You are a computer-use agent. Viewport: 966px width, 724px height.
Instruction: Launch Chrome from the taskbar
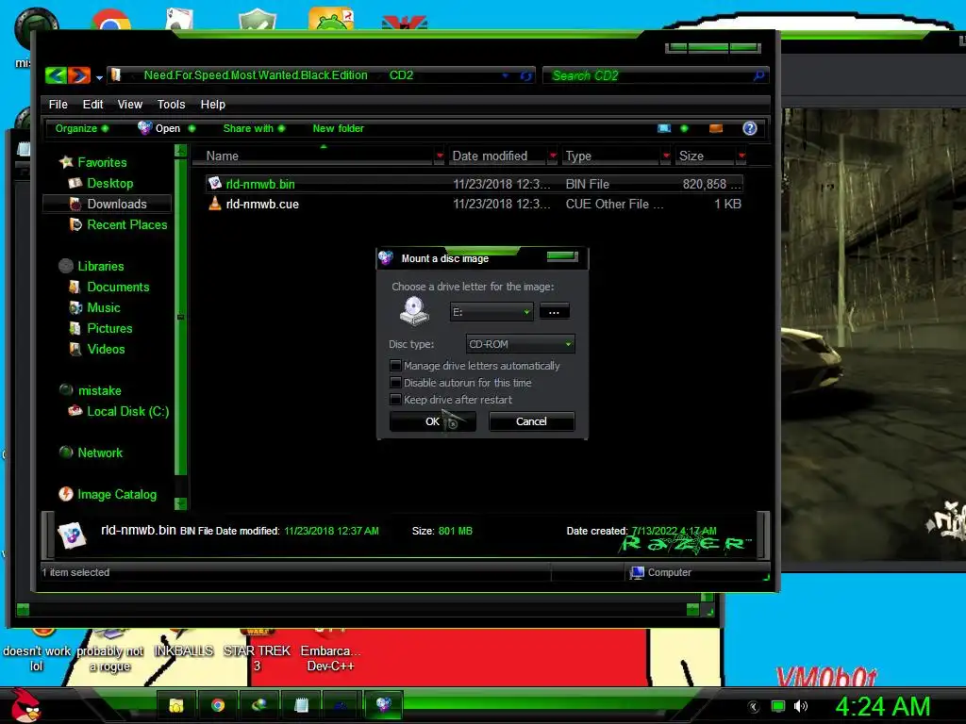coord(218,705)
